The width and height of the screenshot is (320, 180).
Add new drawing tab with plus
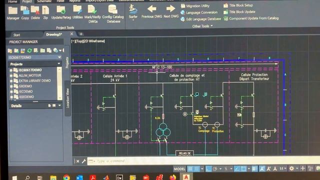click(81, 34)
